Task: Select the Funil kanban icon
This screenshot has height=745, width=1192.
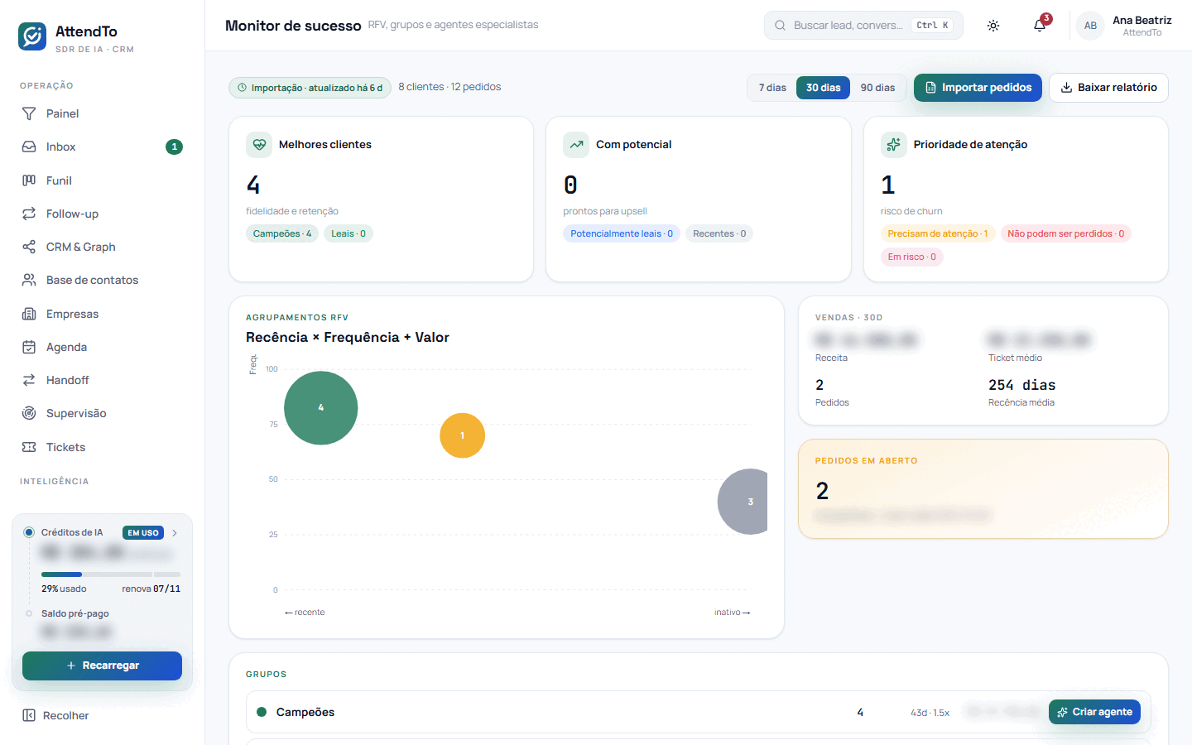Action: point(29,180)
